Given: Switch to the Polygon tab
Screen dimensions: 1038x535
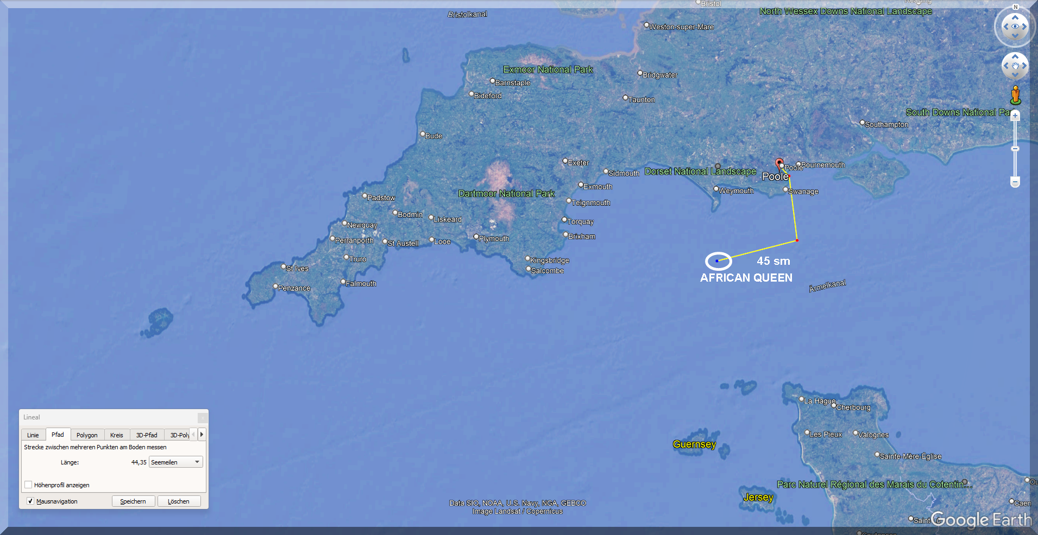Looking at the screenshot, I should pos(87,435).
